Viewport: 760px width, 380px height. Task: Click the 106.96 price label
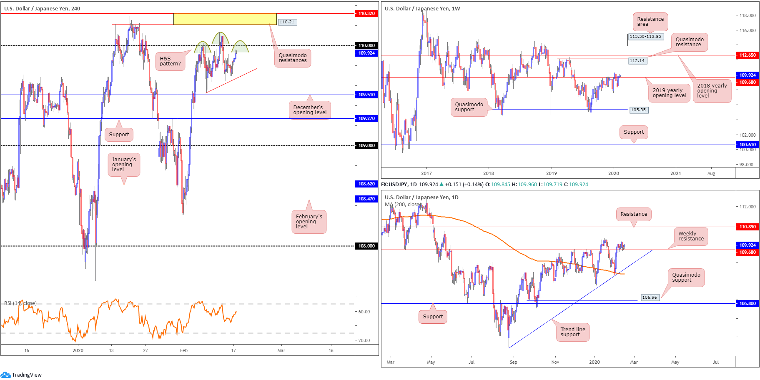[x=650, y=297]
